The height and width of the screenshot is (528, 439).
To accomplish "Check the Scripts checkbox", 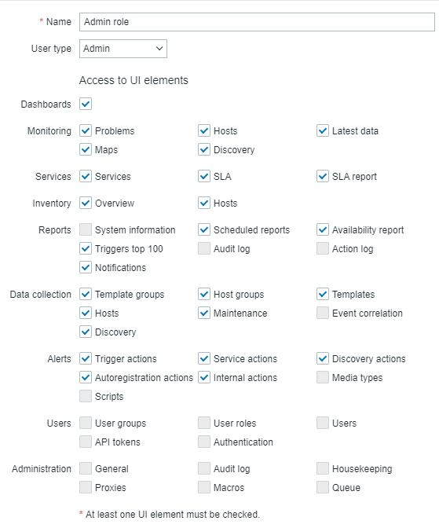I will (x=86, y=396).
